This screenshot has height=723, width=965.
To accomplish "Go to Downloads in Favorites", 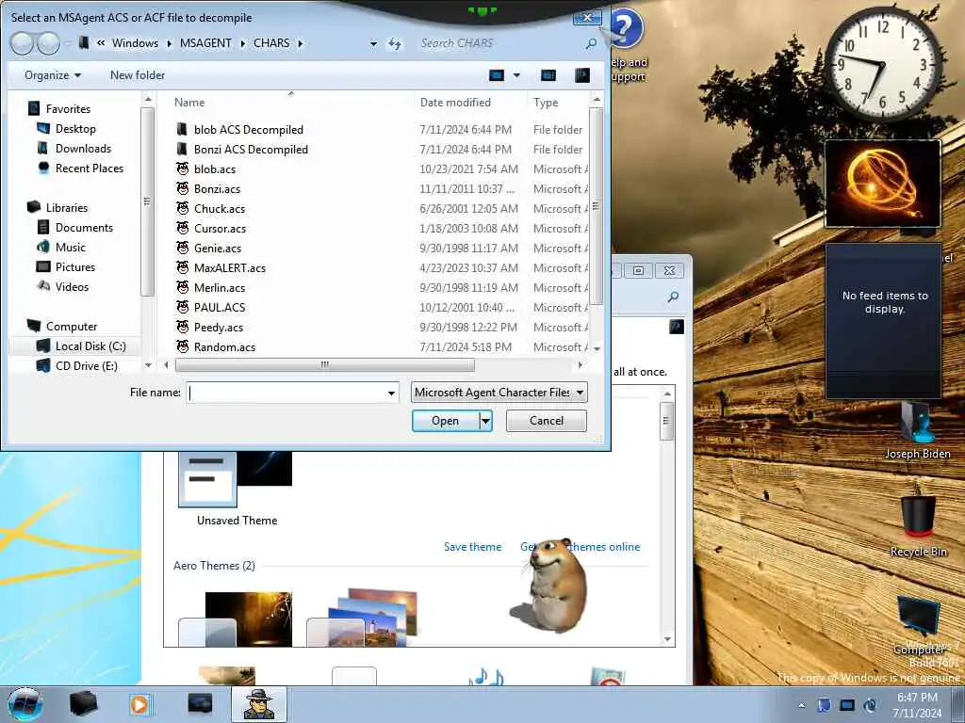I will coord(83,148).
